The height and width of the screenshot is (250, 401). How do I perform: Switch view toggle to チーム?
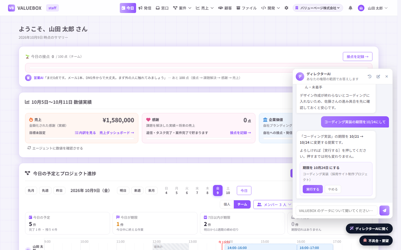pyautogui.click(x=242, y=204)
